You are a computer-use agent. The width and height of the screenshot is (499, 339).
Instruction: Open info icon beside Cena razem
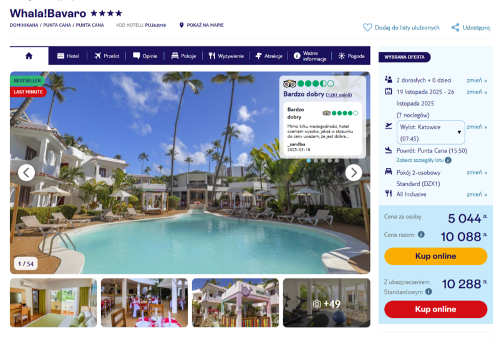[422, 235]
